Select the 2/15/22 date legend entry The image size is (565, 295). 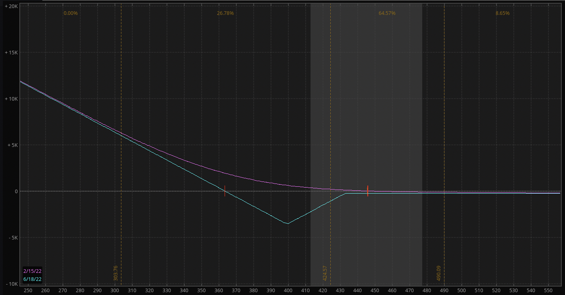click(32, 271)
